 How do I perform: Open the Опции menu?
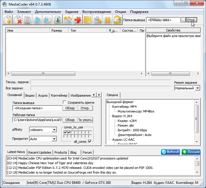[x=120, y=12]
